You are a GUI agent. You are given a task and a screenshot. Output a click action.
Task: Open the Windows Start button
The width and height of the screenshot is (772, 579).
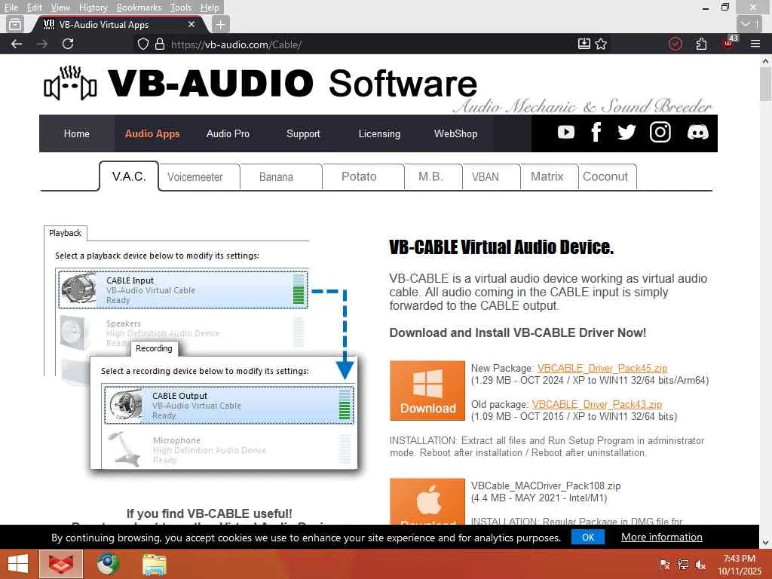pyautogui.click(x=18, y=564)
